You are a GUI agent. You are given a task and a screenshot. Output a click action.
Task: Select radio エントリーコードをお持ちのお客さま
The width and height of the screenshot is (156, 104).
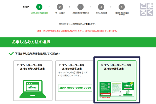(60, 65)
